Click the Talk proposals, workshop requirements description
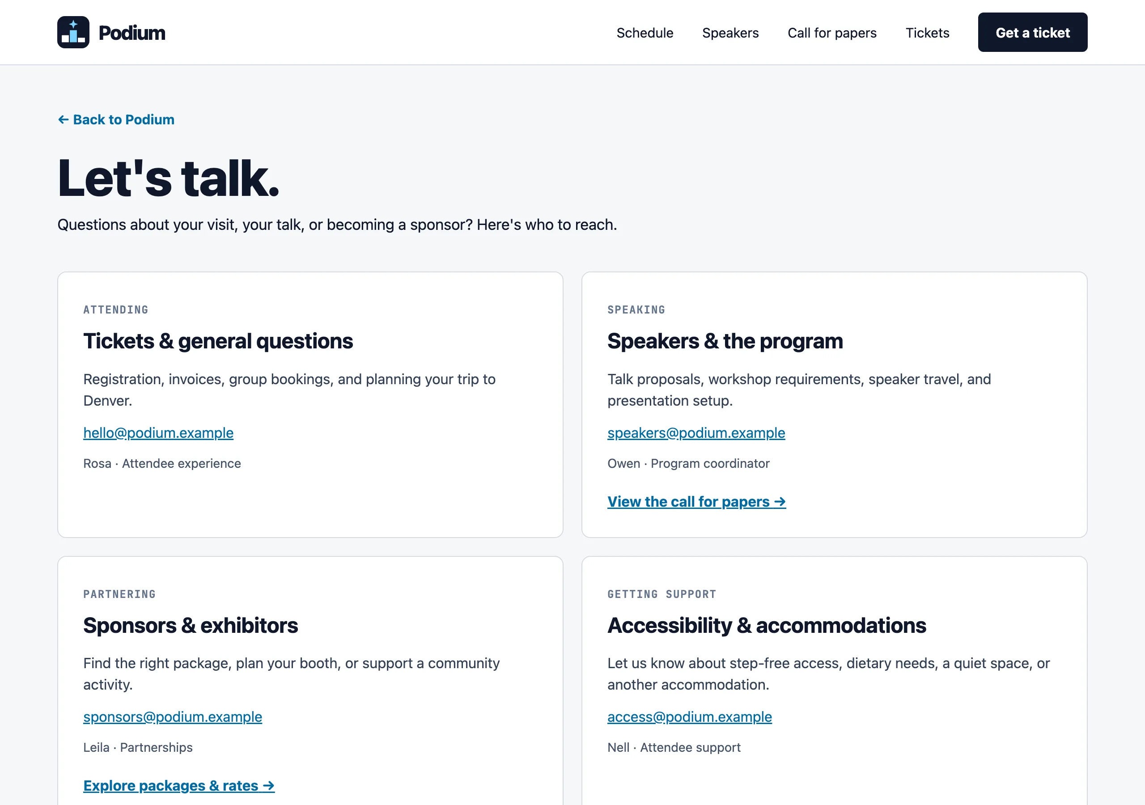 coord(799,390)
